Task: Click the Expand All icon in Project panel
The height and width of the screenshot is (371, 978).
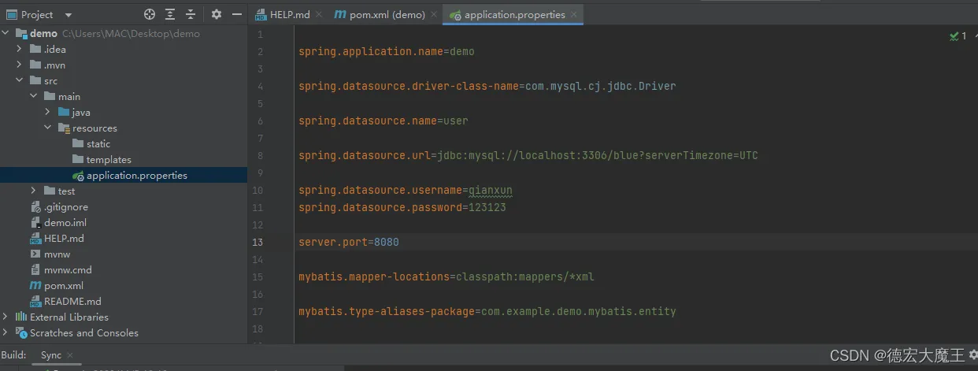Action: click(x=170, y=14)
